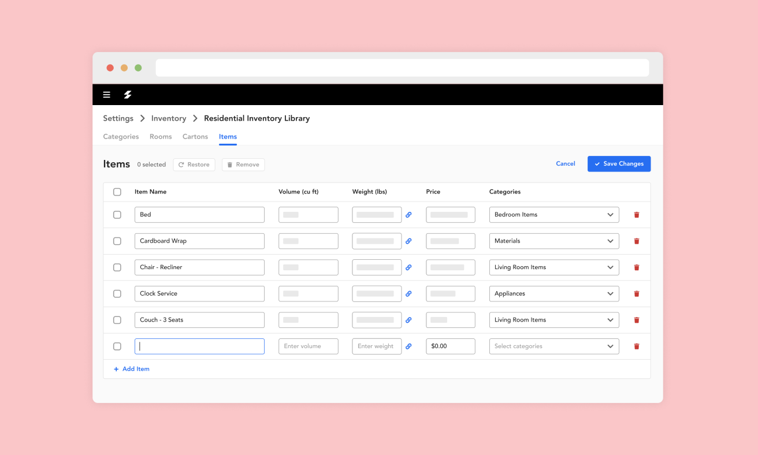
Task: Go to Inventory in the breadcrumb
Action: click(169, 118)
